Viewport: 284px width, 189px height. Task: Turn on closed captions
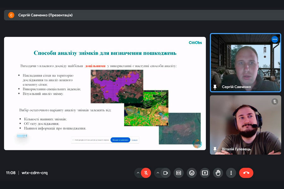(x=179, y=173)
